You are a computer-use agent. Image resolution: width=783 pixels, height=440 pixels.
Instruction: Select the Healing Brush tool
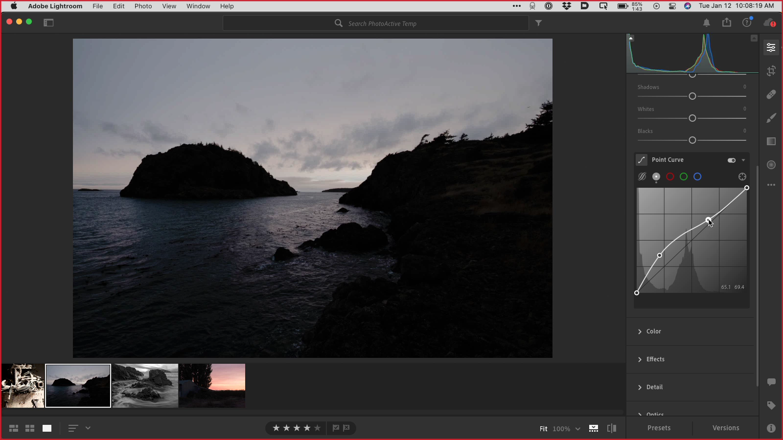(771, 94)
